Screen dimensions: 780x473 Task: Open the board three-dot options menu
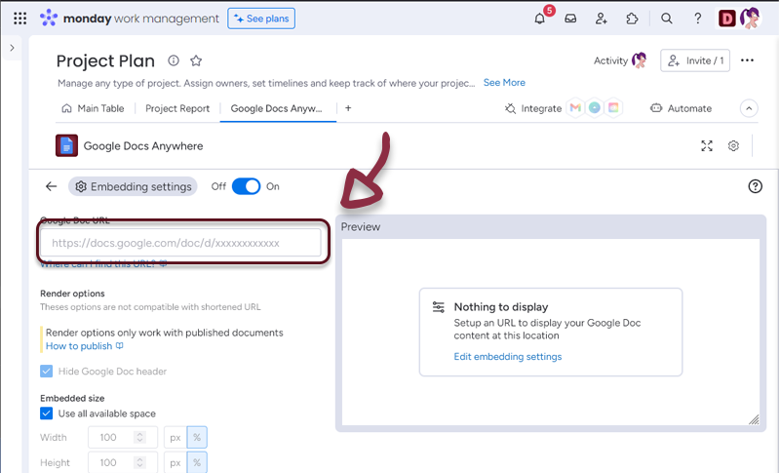[x=748, y=60]
